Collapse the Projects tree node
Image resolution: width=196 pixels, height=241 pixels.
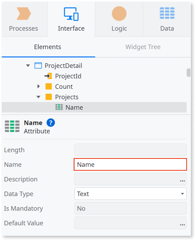coord(38,97)
